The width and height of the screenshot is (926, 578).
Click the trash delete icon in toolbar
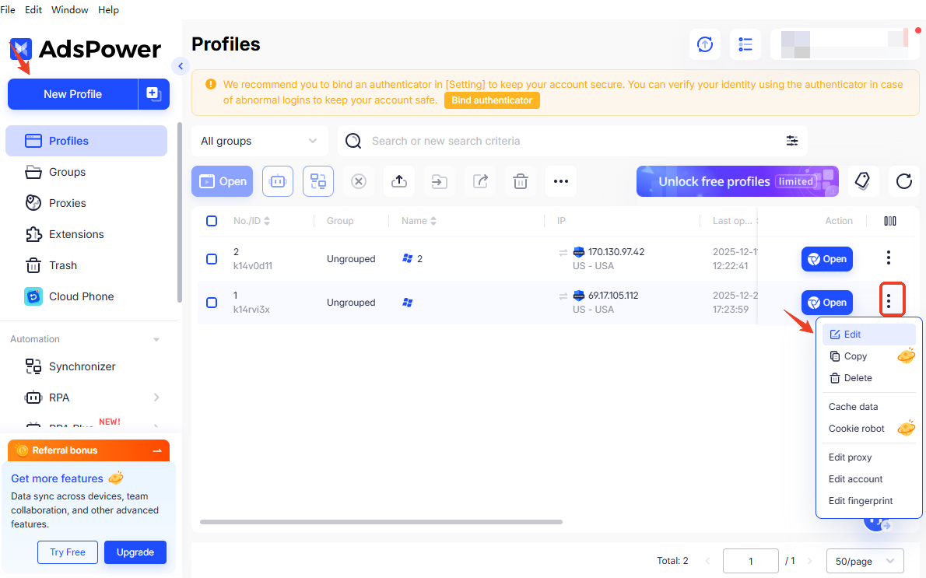521,181
